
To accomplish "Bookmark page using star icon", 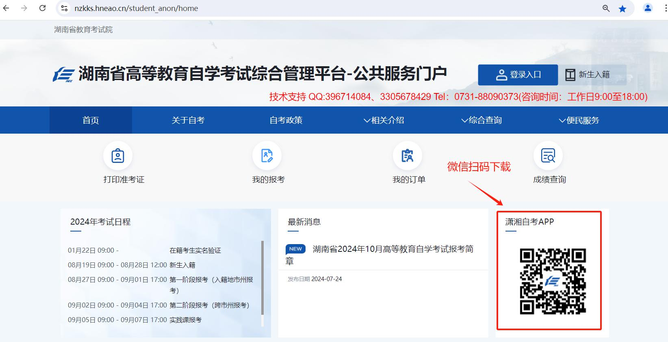I will (x=622, y=9).
